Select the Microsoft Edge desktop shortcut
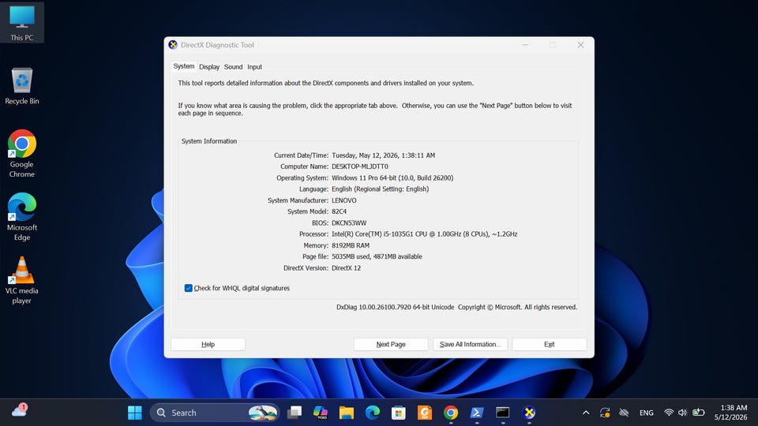The image size is (758, 426). click(22, 217)
